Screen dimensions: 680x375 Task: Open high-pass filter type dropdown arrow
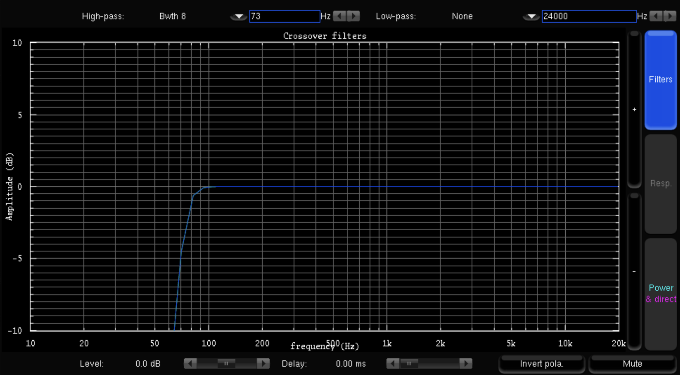click(239, 17)
